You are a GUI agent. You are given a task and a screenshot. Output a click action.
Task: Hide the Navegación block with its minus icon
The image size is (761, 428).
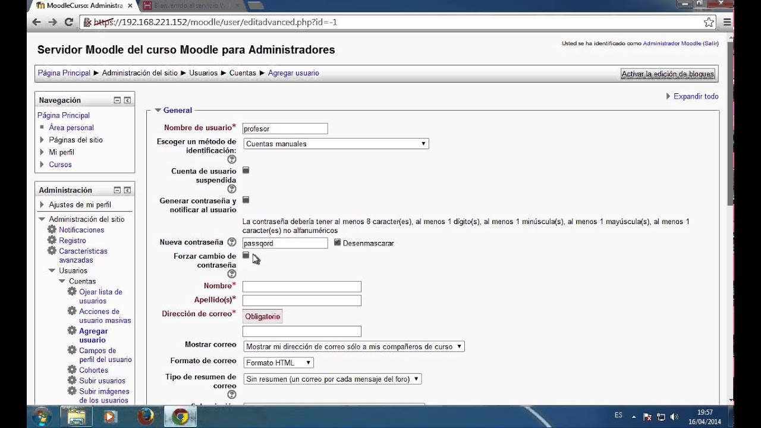[x=117, y=100]
